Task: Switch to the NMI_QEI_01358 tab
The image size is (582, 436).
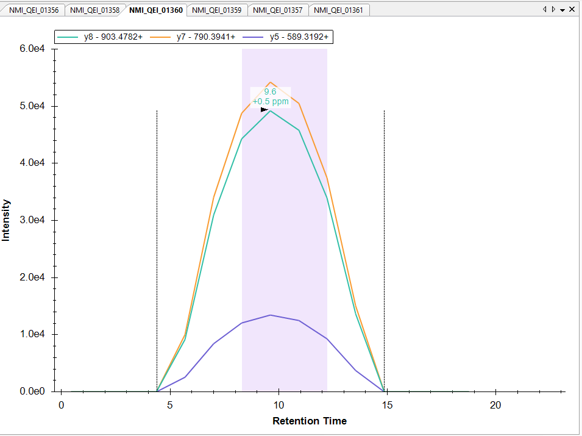Action: (x=94, y=10)
